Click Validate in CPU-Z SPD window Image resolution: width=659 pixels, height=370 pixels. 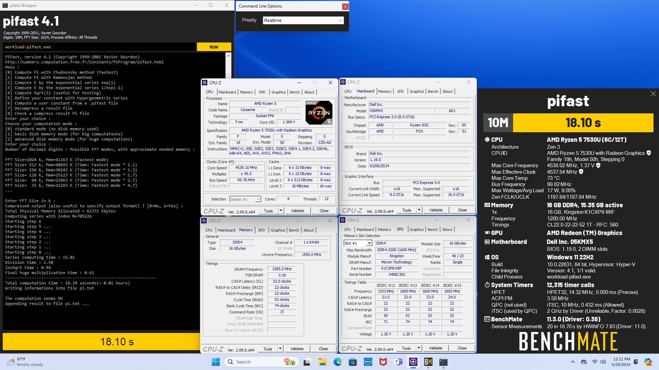pos(436,348)
